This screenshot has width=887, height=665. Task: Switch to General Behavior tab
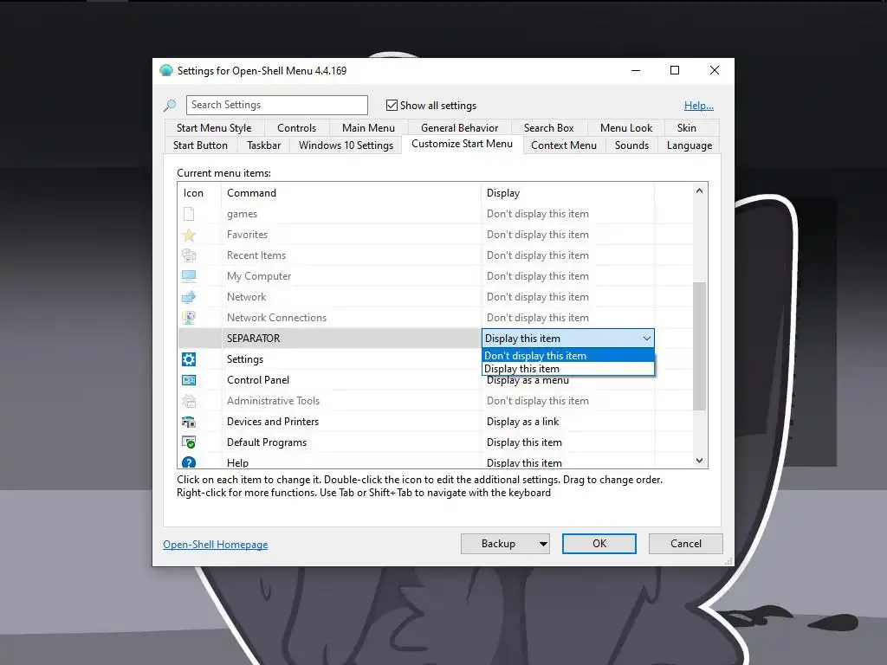459,128
